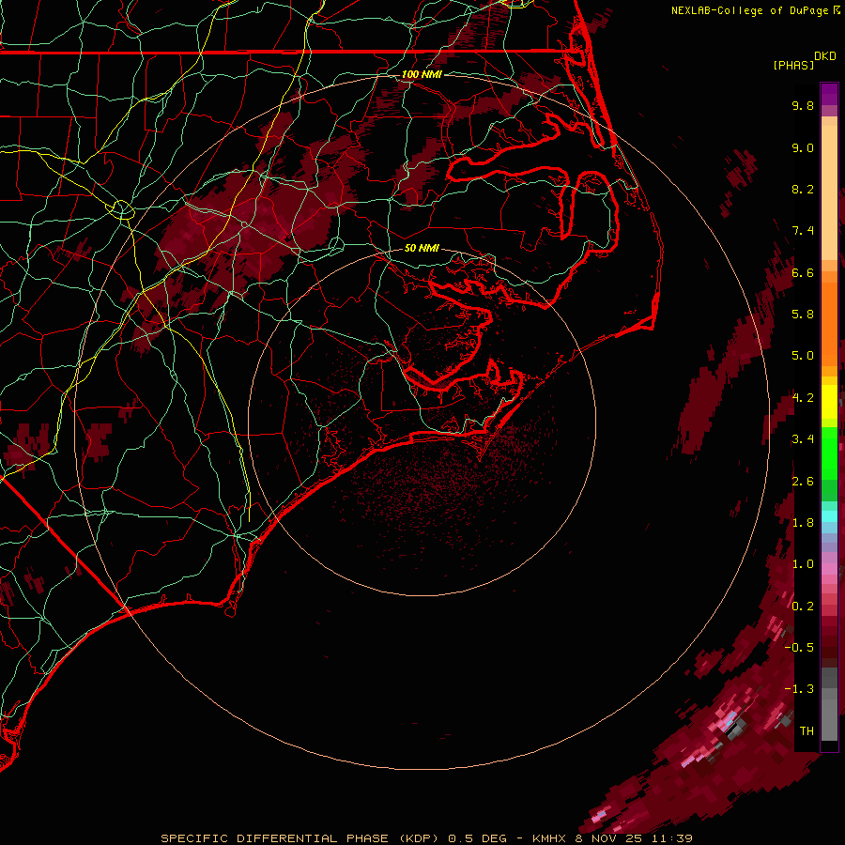The image size is (845, 845).
Task: Click the 6.6 scale value
Action: pyautogui.click(x=803, y=272)
